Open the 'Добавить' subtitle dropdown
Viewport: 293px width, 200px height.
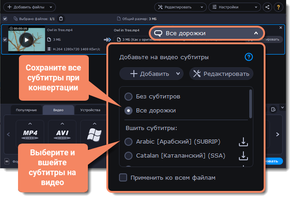click(151, 74)
